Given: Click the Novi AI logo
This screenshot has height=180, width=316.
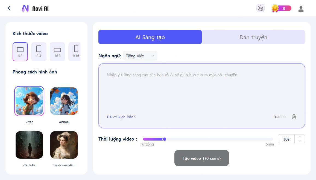Looking at the screenshot, I should [35, 8].
